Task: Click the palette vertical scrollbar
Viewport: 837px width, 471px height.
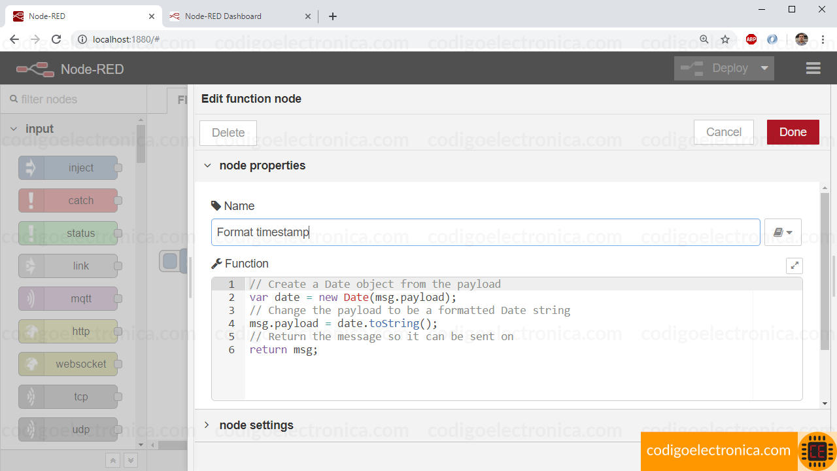Action: coord(141,144)
